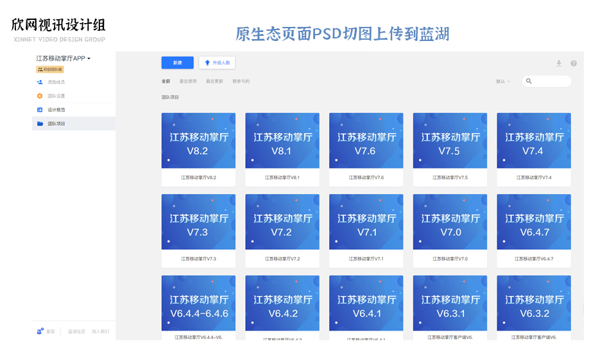Image resolution: width=616 pixels, height=346 pixels.
Task: Click the caption 江苏移动掌厅V7.6 below the card
Action: click(x=366, y=177)
